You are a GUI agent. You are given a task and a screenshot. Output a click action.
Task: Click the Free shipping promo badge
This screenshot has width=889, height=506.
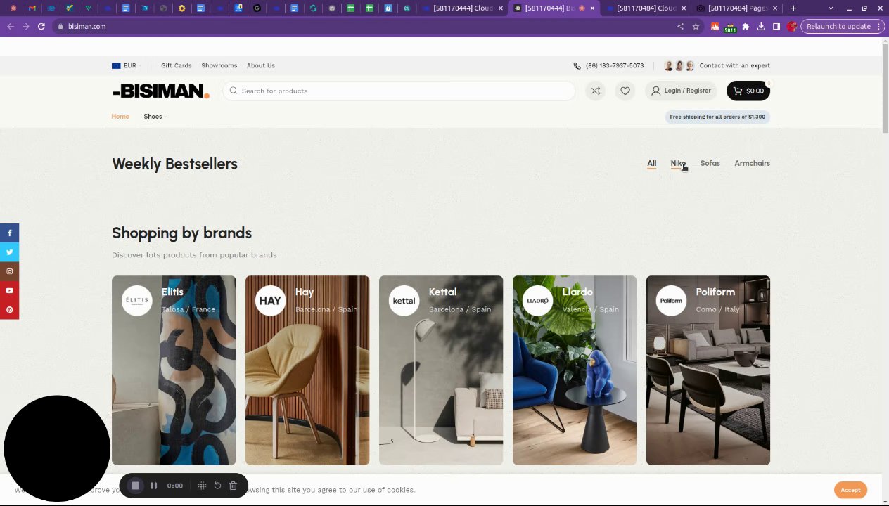pyautogui.click(x=717, y=117)
